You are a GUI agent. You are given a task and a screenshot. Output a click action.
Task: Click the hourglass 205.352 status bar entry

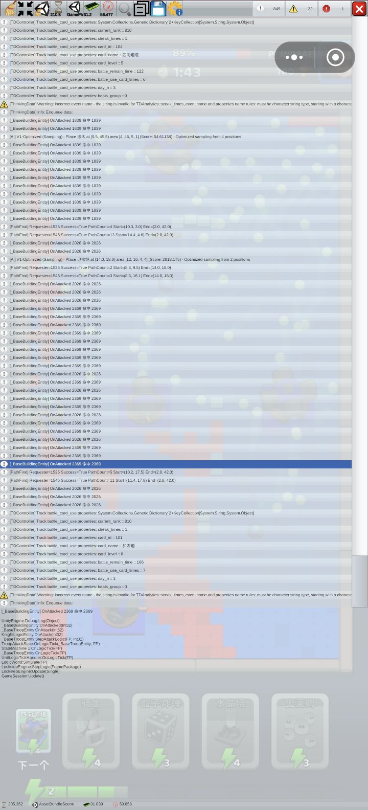(x=12, y=804)
